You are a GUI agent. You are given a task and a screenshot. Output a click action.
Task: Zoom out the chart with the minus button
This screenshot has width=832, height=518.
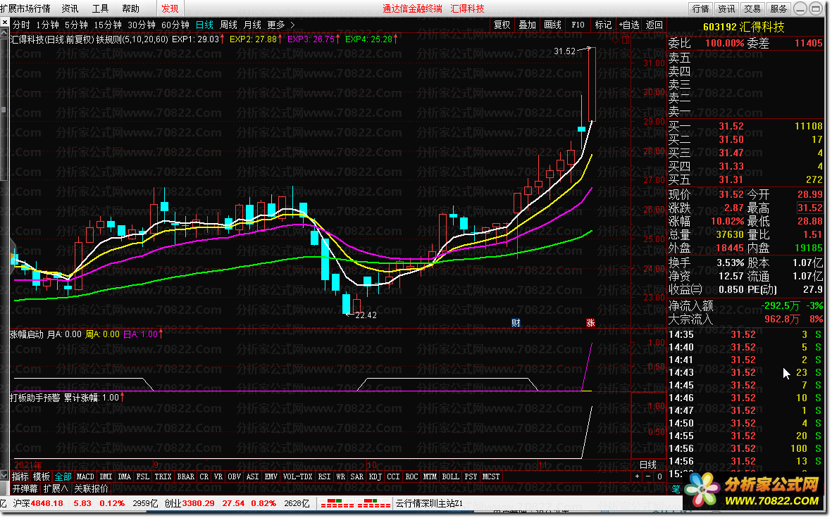[648, 476]
